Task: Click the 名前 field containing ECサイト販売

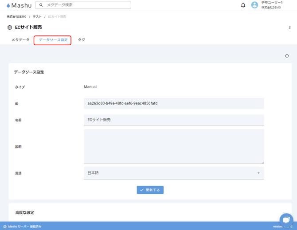Action: pos(173,120)
